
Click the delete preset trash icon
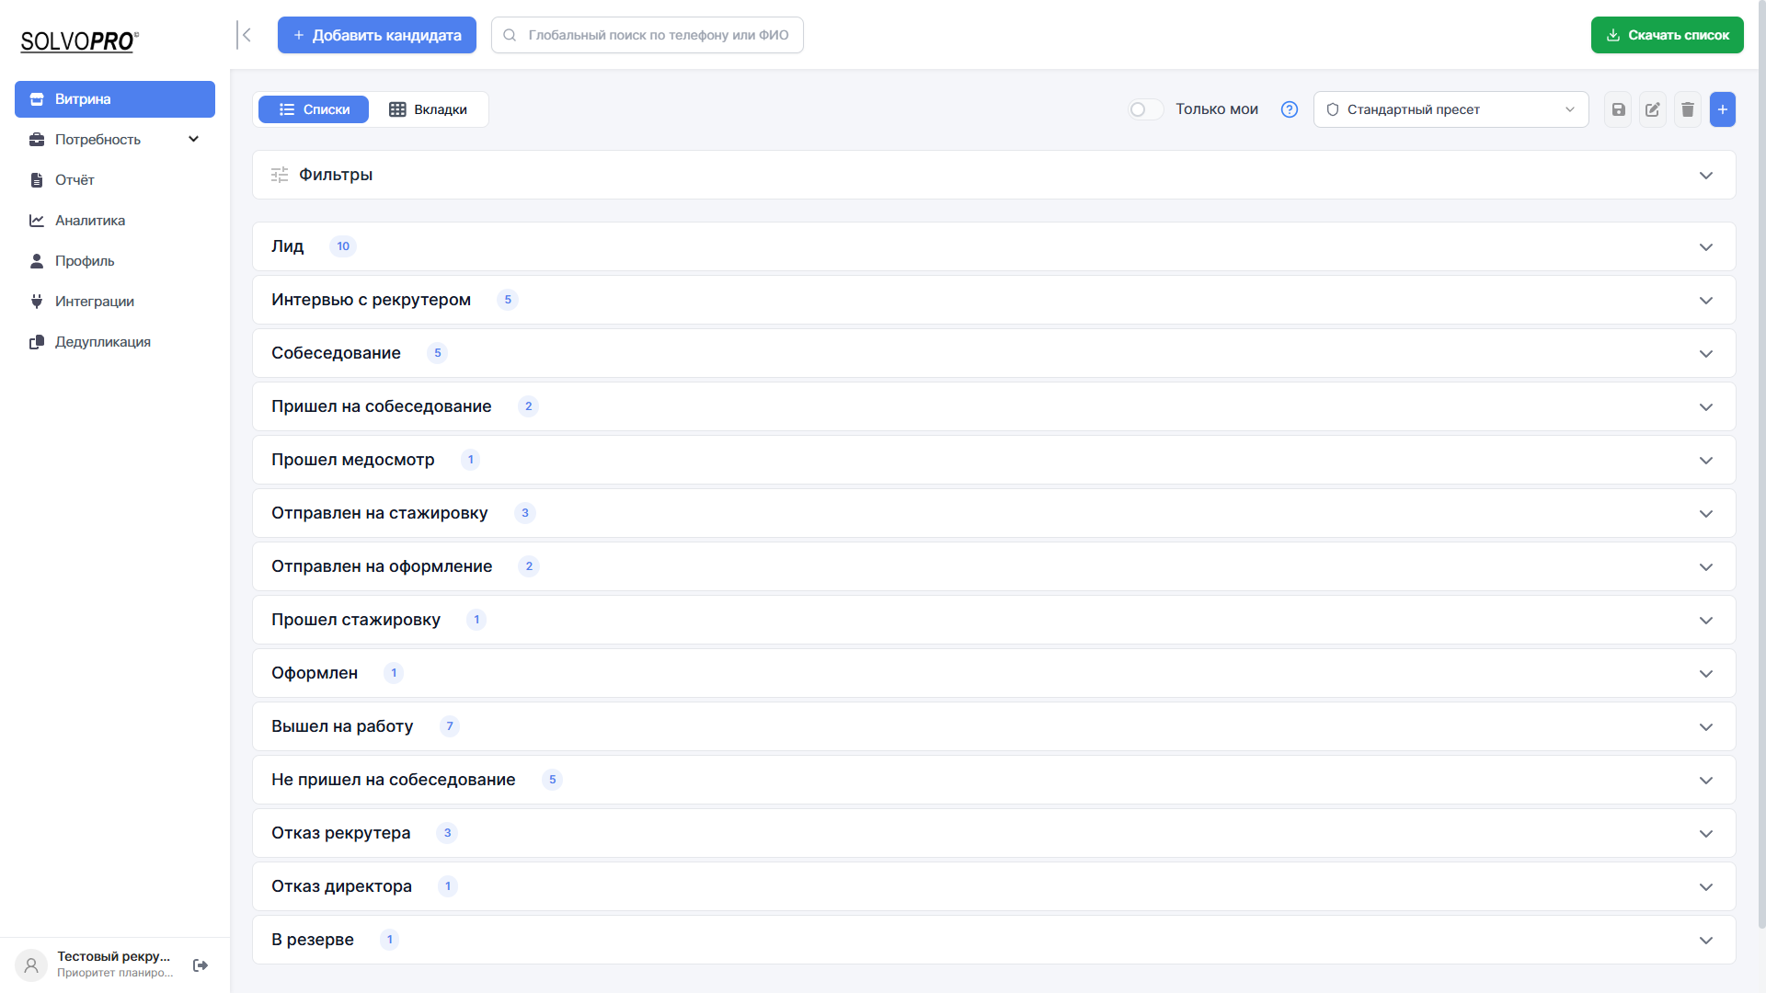click(x=1688, y=109)
